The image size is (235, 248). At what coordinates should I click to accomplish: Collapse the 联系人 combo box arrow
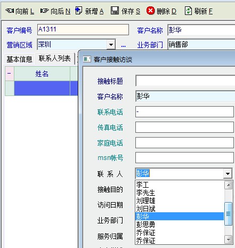[228, 173]
